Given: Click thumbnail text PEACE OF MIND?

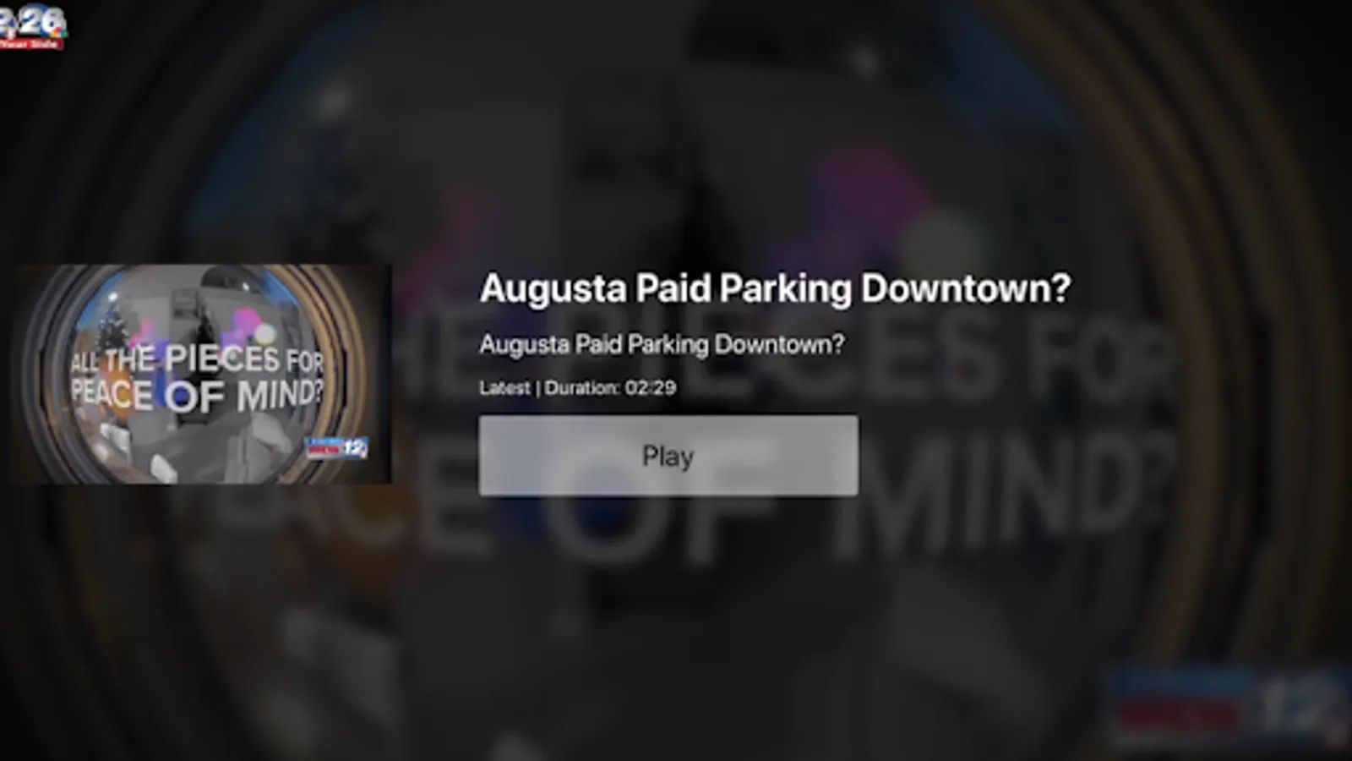Looking at the screenshot, I should (197, 395).
